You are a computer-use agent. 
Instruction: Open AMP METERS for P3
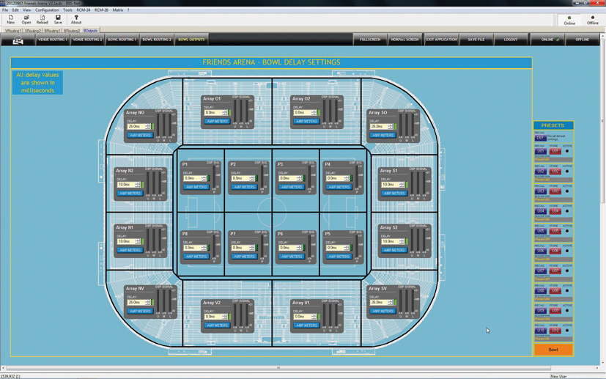pyautogui.click(x=292, y=187)
